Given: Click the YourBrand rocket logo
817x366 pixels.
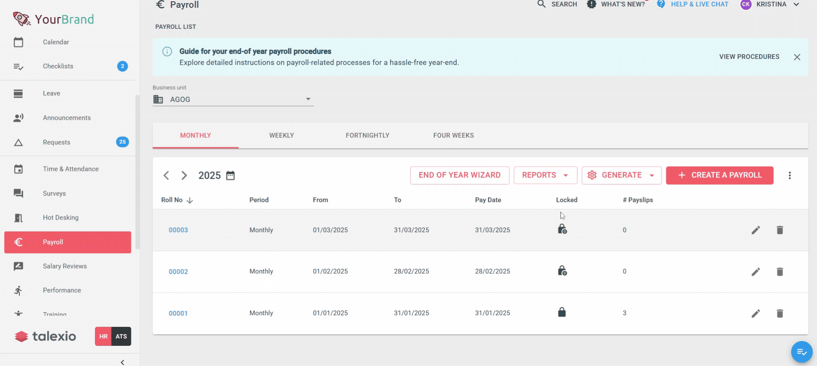Looking at the screenshot, I should coord(22,19).
